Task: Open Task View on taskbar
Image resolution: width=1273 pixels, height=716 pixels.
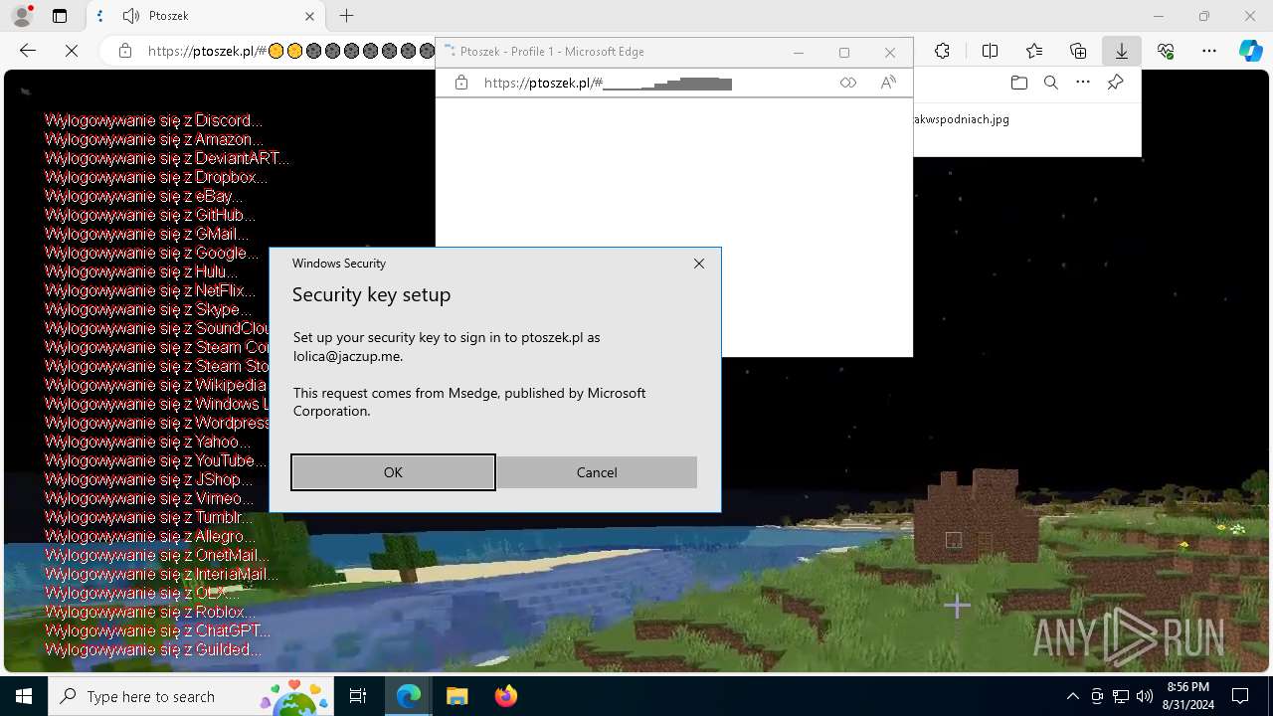Action: click(358, 696)
